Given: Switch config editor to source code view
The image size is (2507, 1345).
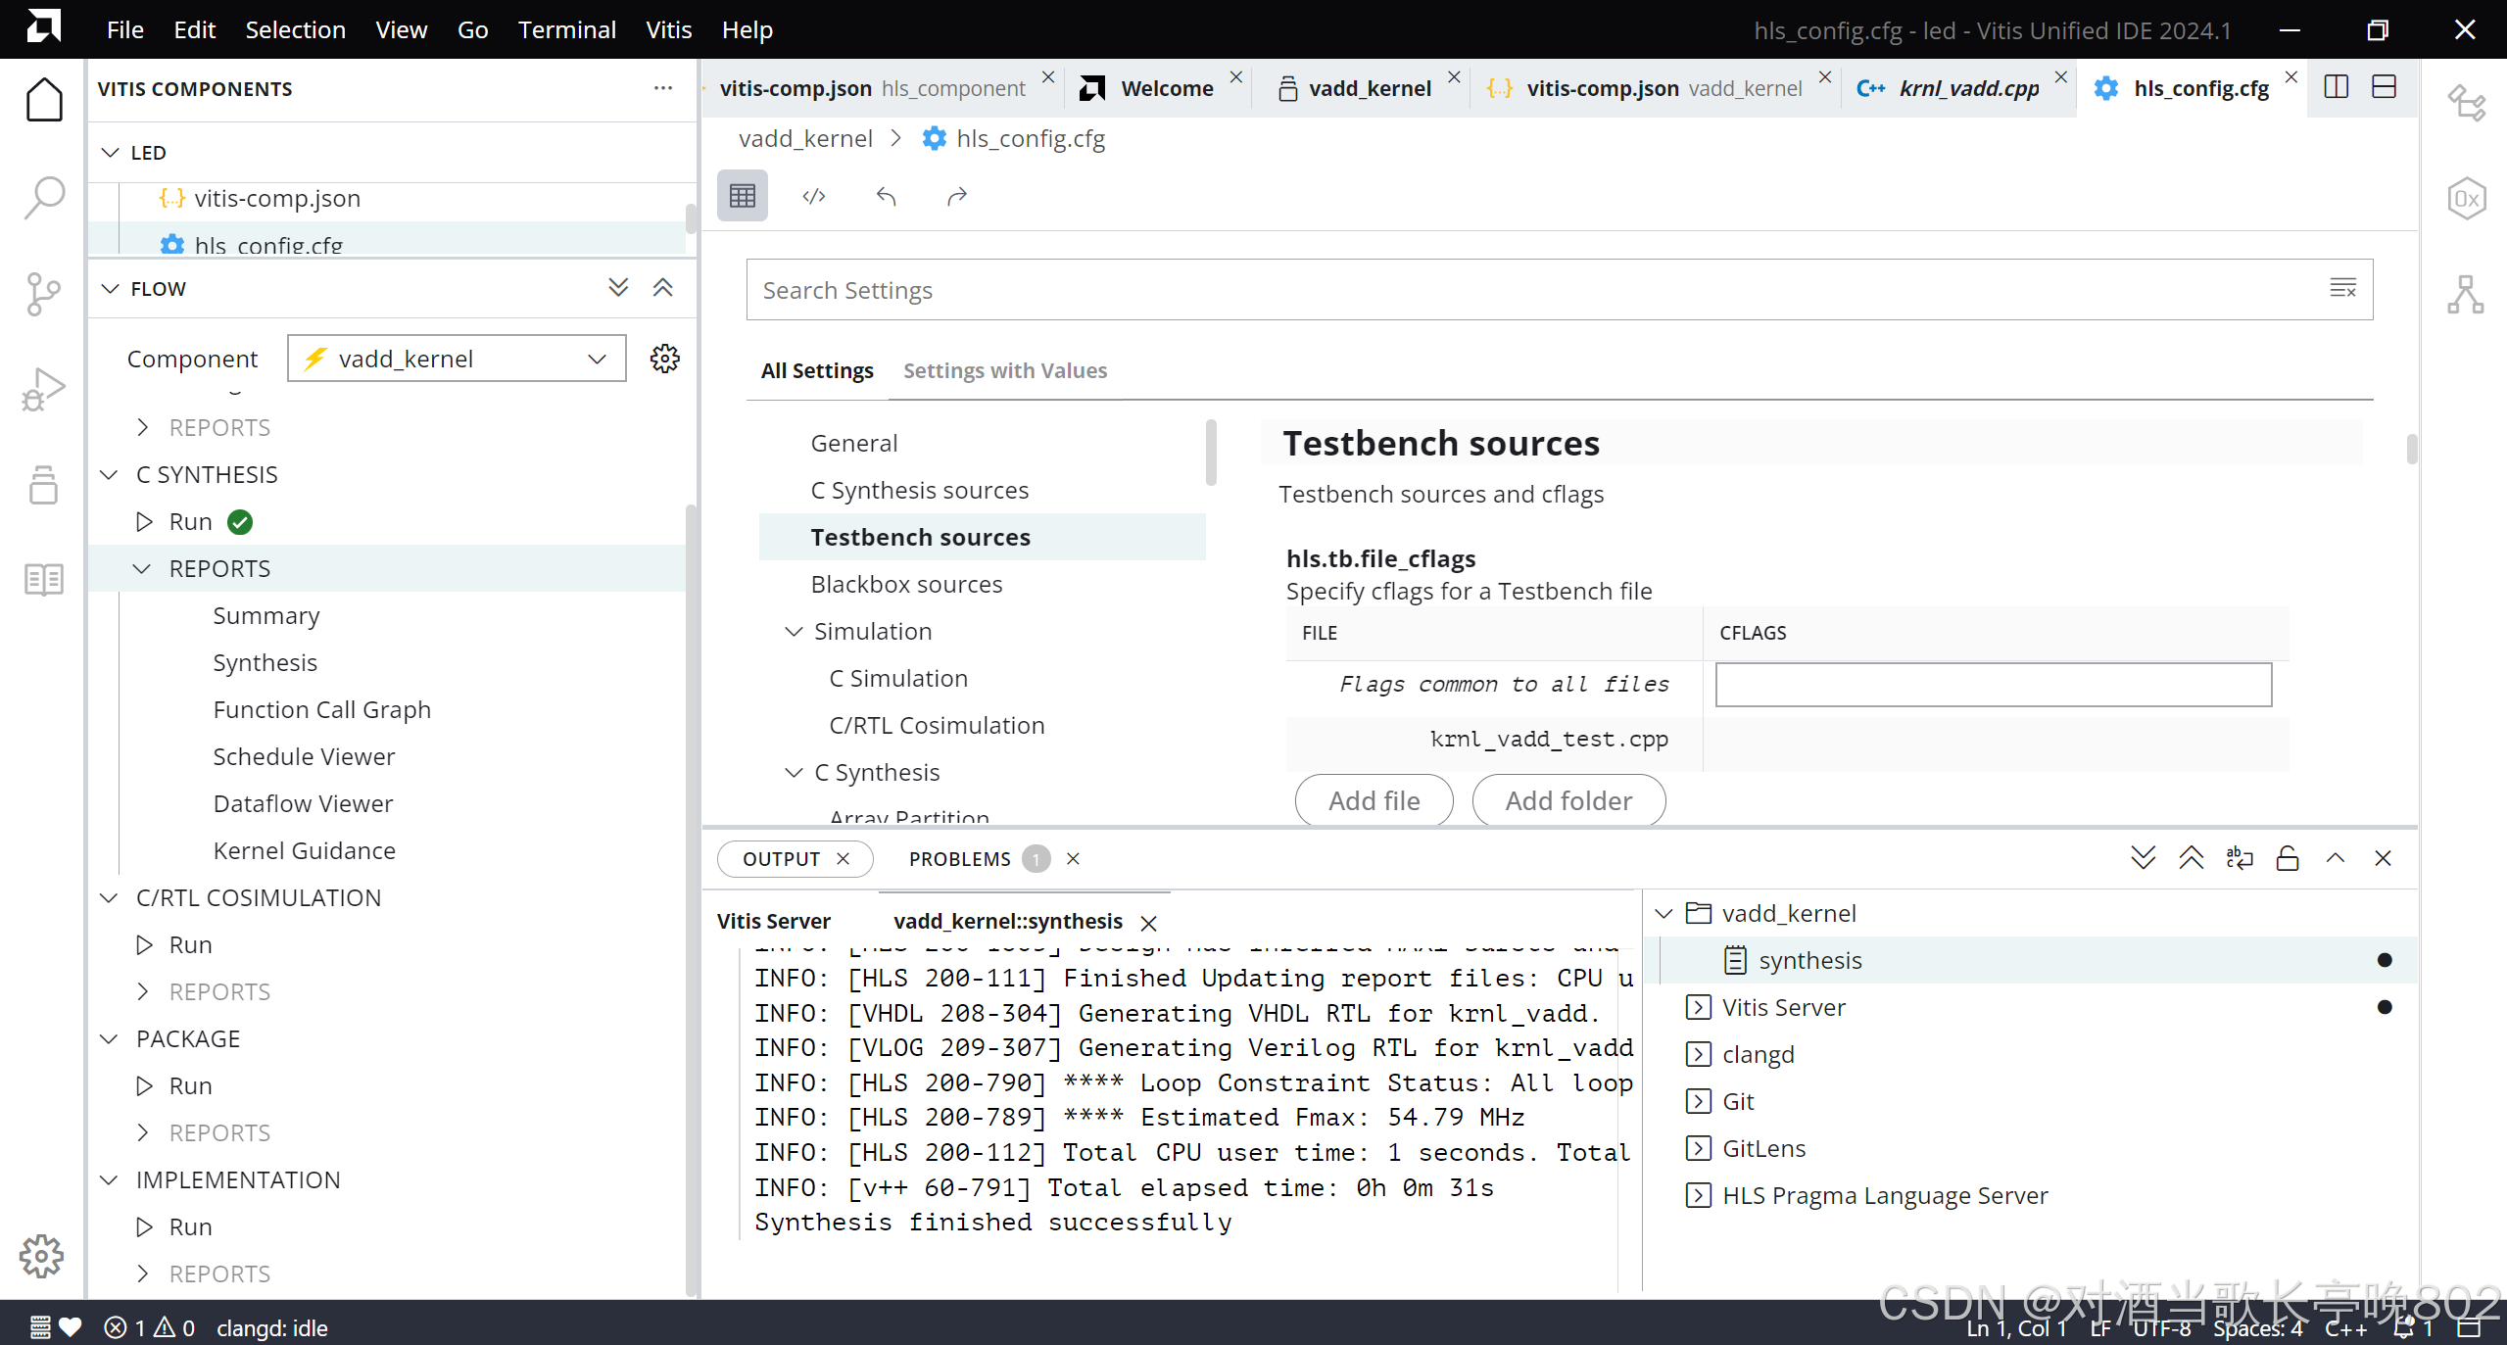Looking at the screenshot, I should point(813,196).
